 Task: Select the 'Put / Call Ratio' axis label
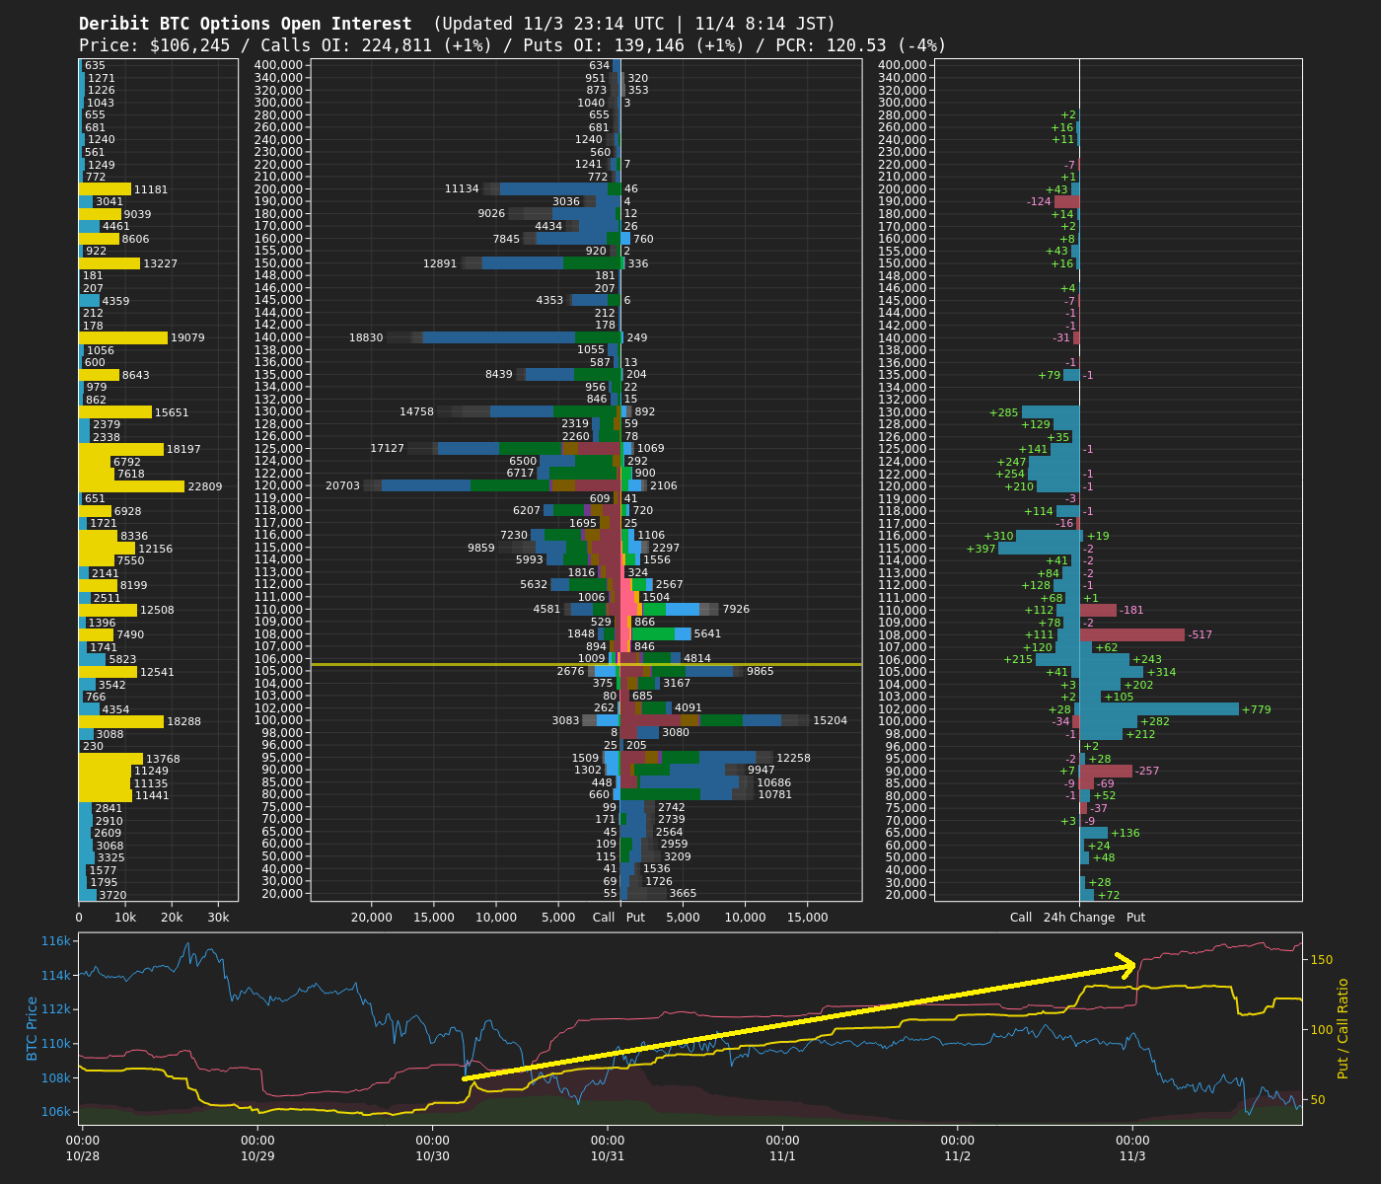click(1343, 1028)
